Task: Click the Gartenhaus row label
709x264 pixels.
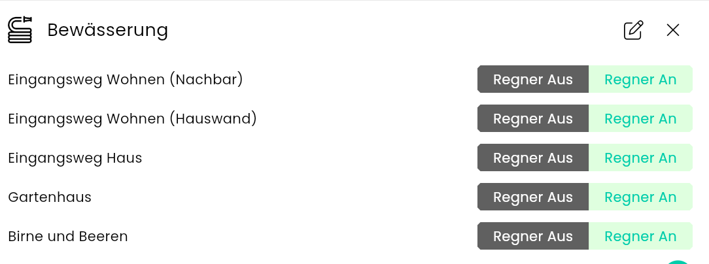Action: pyautogui.click(x=50, y=197)
